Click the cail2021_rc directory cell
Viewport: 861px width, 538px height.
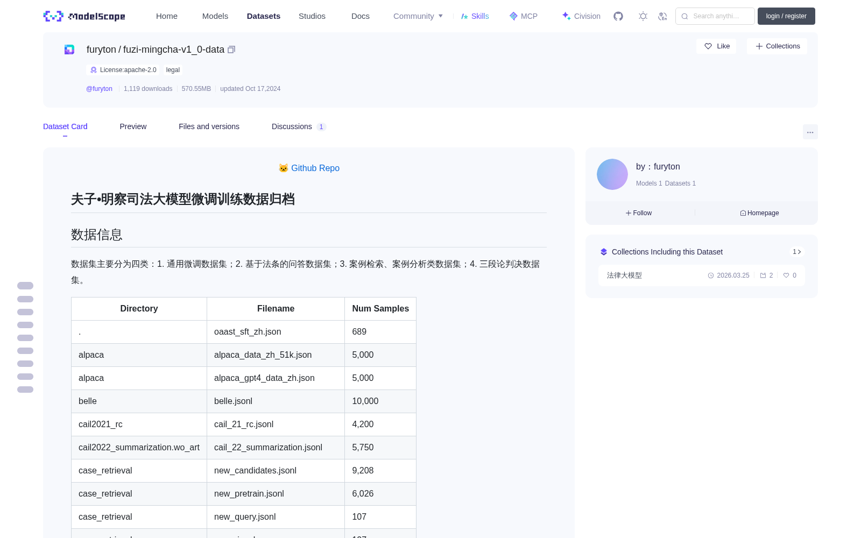click(139, 424)
